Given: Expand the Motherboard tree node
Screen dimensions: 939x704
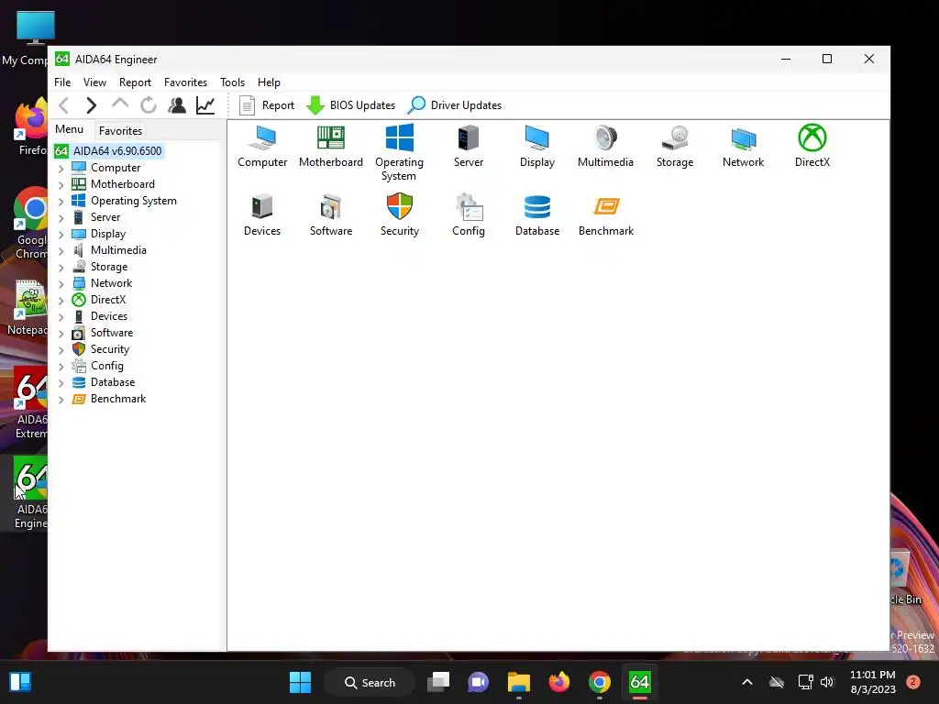Looking at the screenshot, I should 61,185.
